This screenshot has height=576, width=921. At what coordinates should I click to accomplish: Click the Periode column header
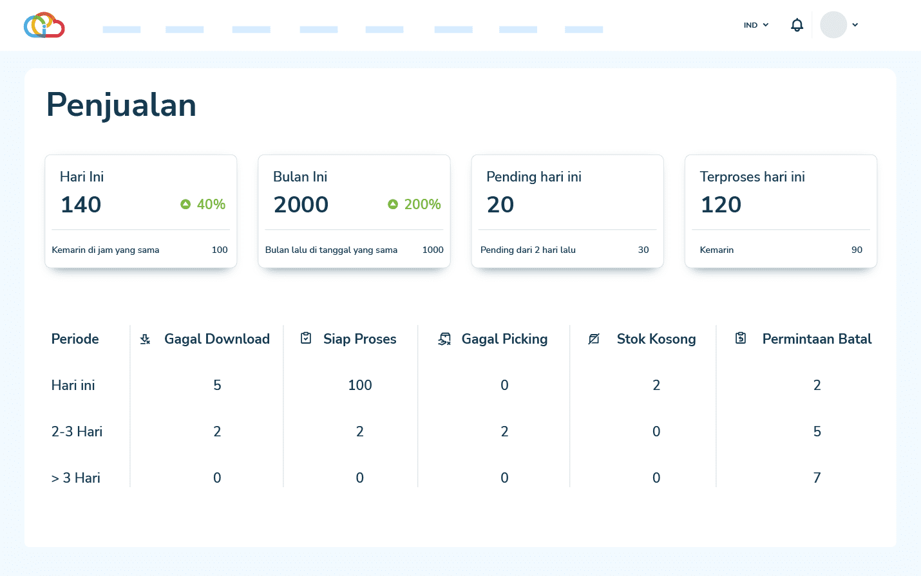75,339
